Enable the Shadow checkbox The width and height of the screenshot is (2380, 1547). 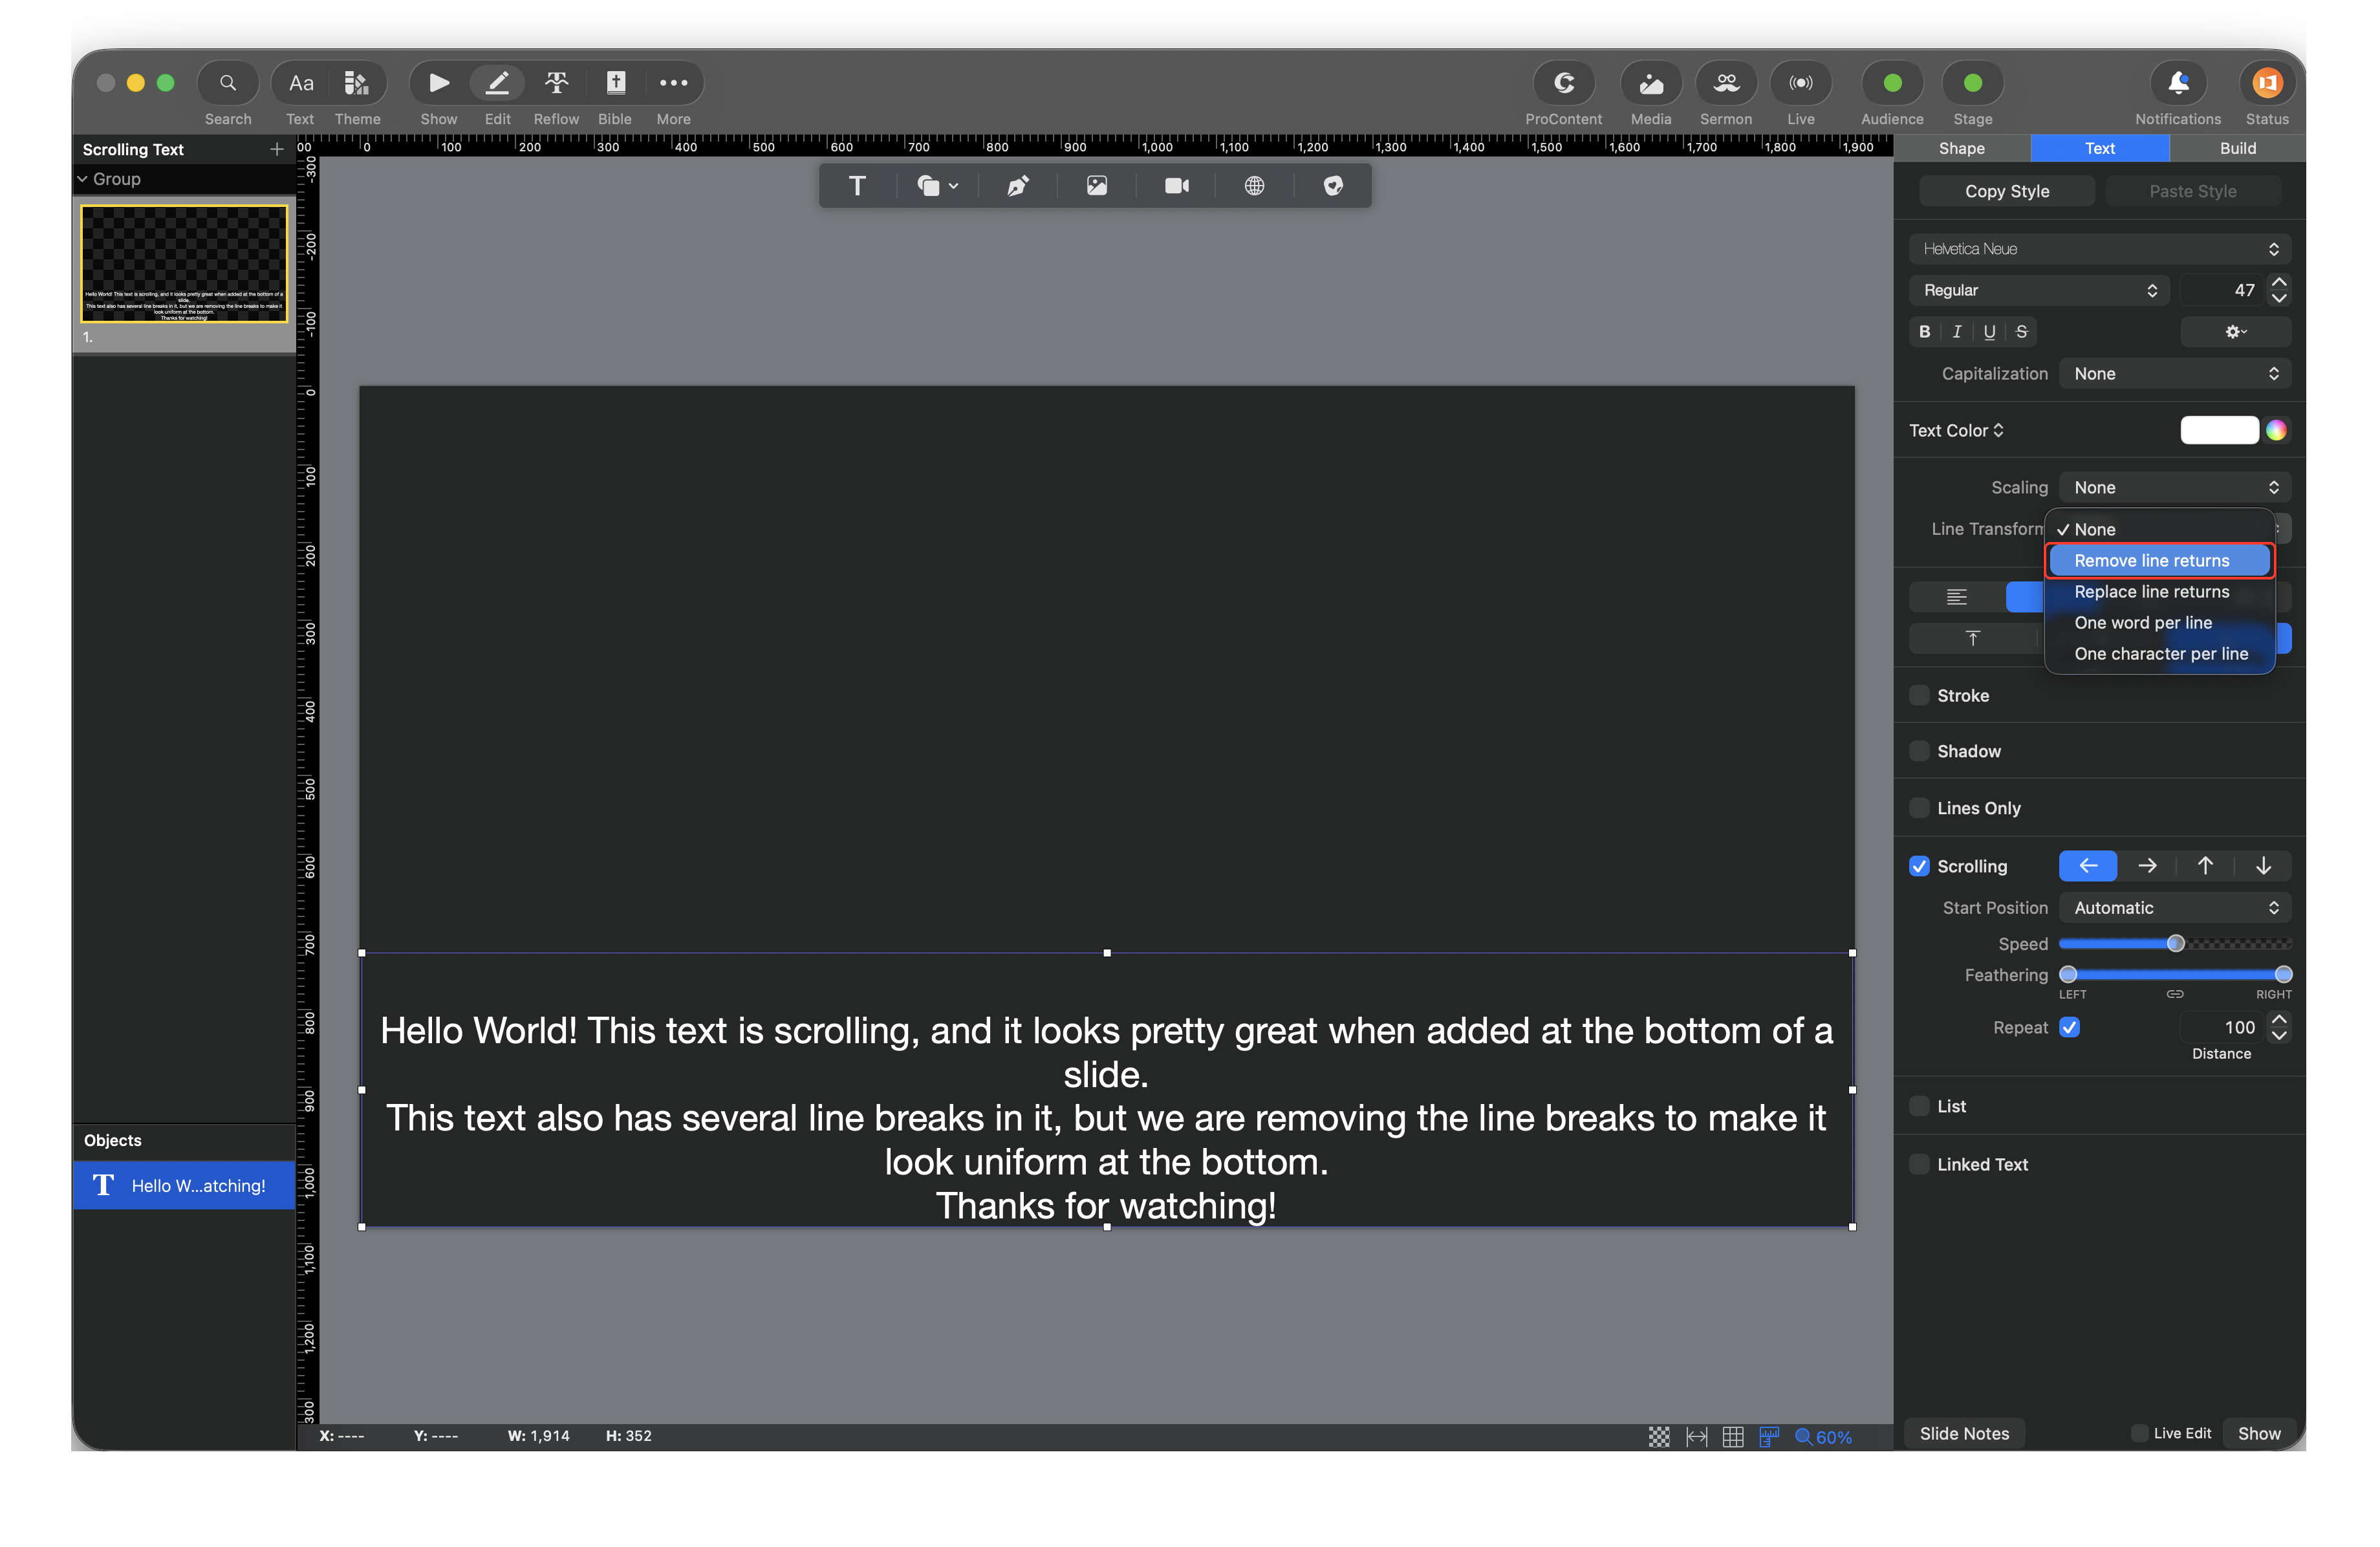[1919, 751]
